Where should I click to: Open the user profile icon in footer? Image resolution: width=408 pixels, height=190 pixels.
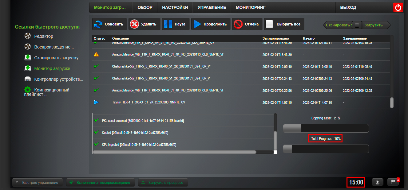tap(378, 182)
